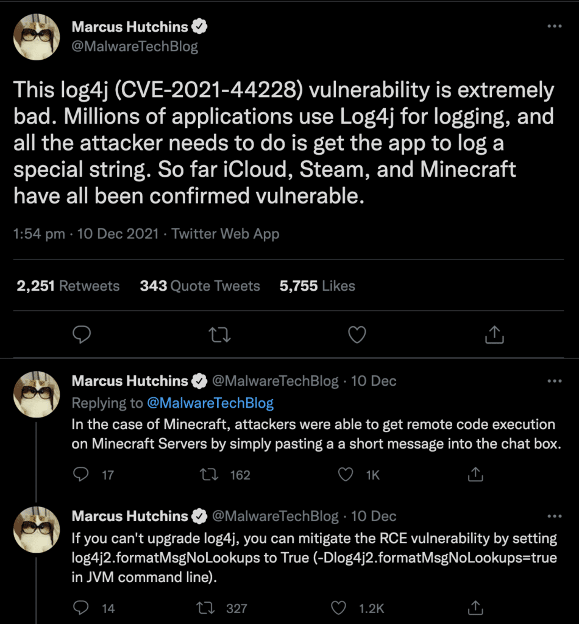Image resolution: width=579 pixels, height=624 pixels.
Task: Share the Minecraft remote code execution tweet
Action: (475, 474)
